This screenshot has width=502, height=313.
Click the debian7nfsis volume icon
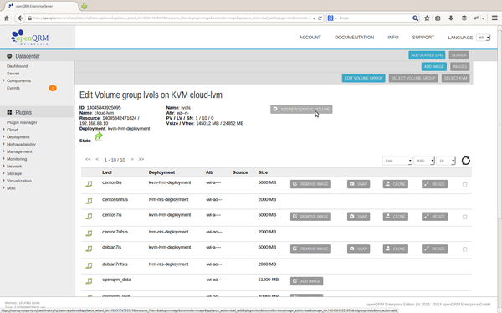(x=89, y=265)
